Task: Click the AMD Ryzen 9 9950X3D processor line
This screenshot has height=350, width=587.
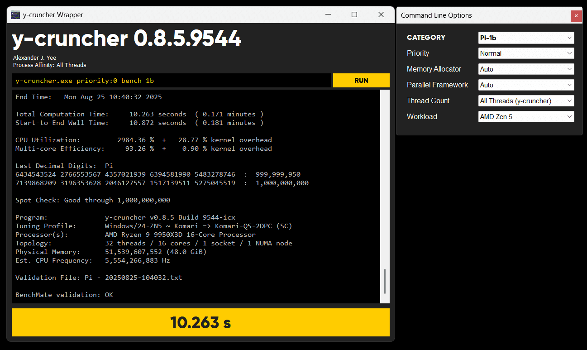Action: pyautogui.click(x=135, y=235)
